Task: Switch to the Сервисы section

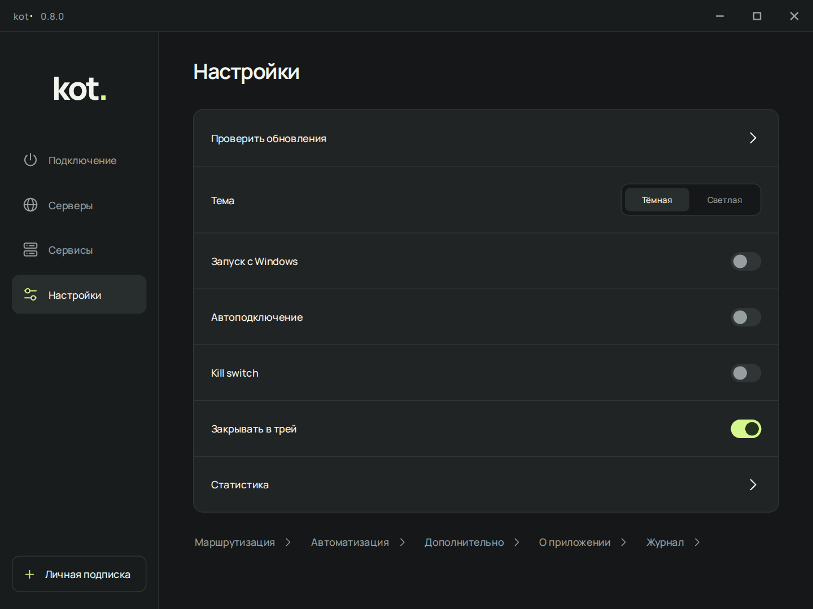Action: coord(79,250)
